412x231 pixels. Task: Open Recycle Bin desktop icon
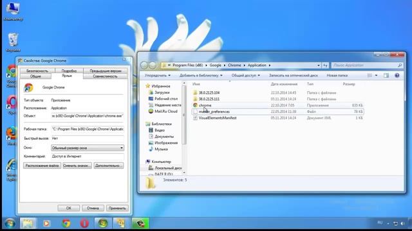13,42
